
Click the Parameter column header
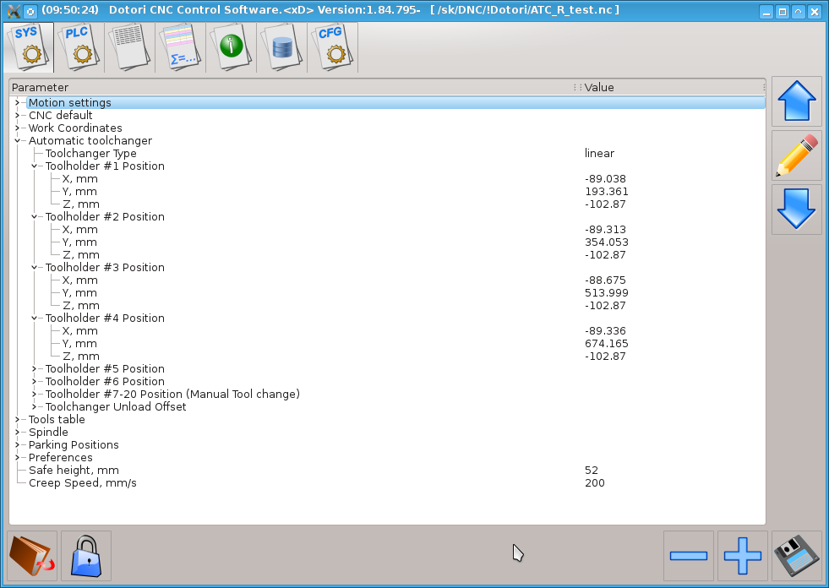click(x=294, y=87)
